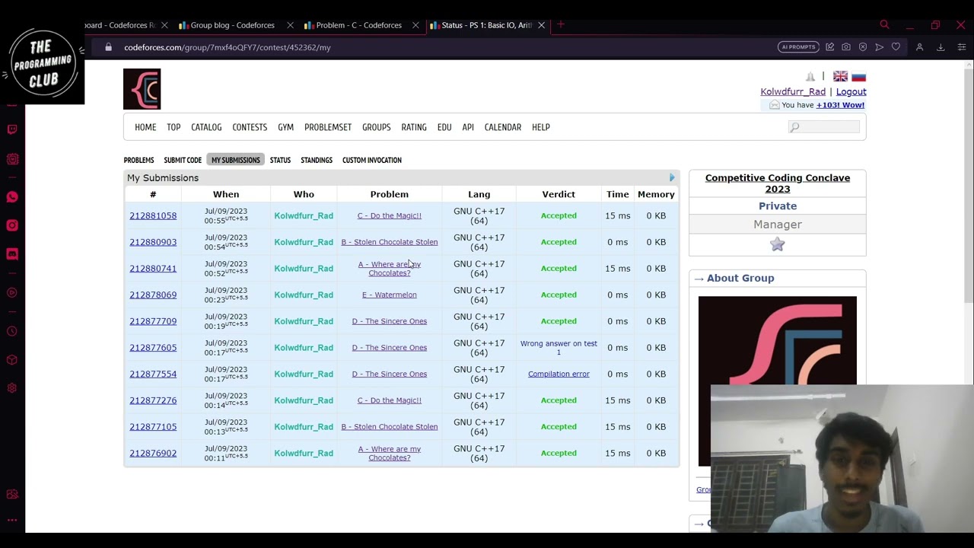Image resolution: width=974 pixels, height=548 pixels.
Task: Open a new tab with plus icon
Action: [x=561, y=25]
